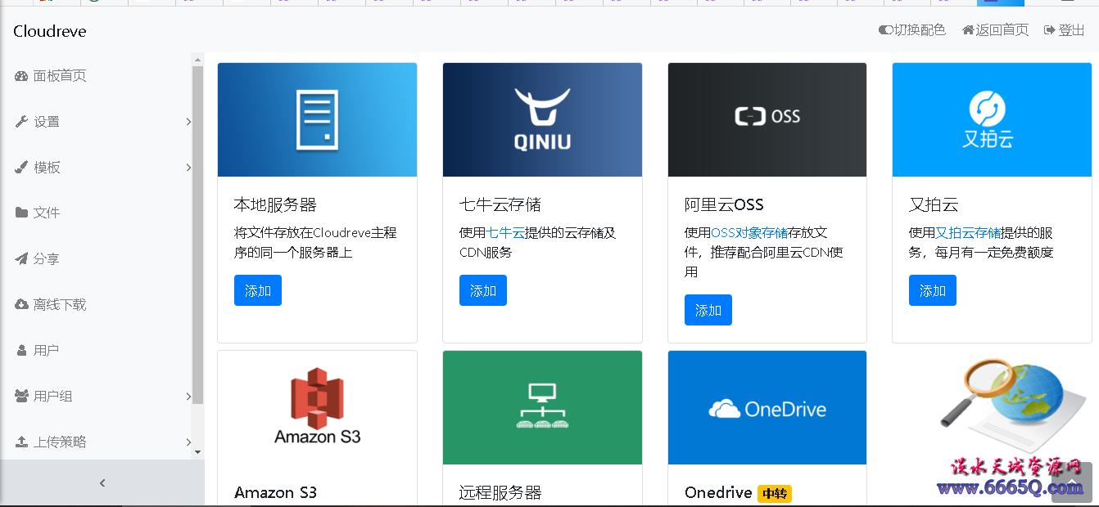Click the sign-out icon beside 登出
1099x507 pixels.
pos(1049,30)
